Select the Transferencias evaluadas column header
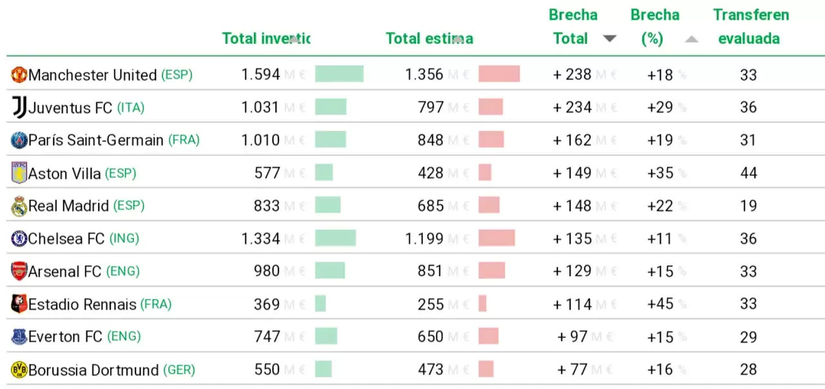Screen dimensions: 825x389 750,26
